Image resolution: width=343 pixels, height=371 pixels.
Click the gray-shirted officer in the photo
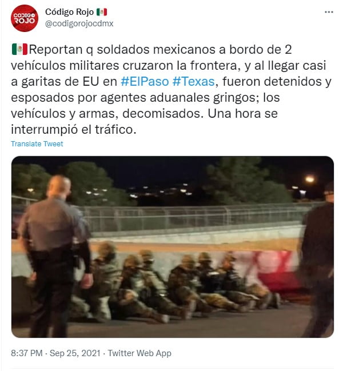55,256
